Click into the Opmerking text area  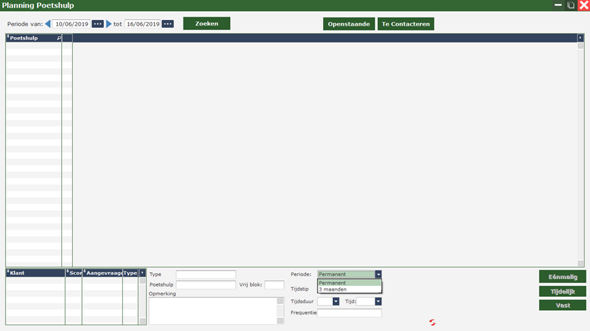(212, 310)
